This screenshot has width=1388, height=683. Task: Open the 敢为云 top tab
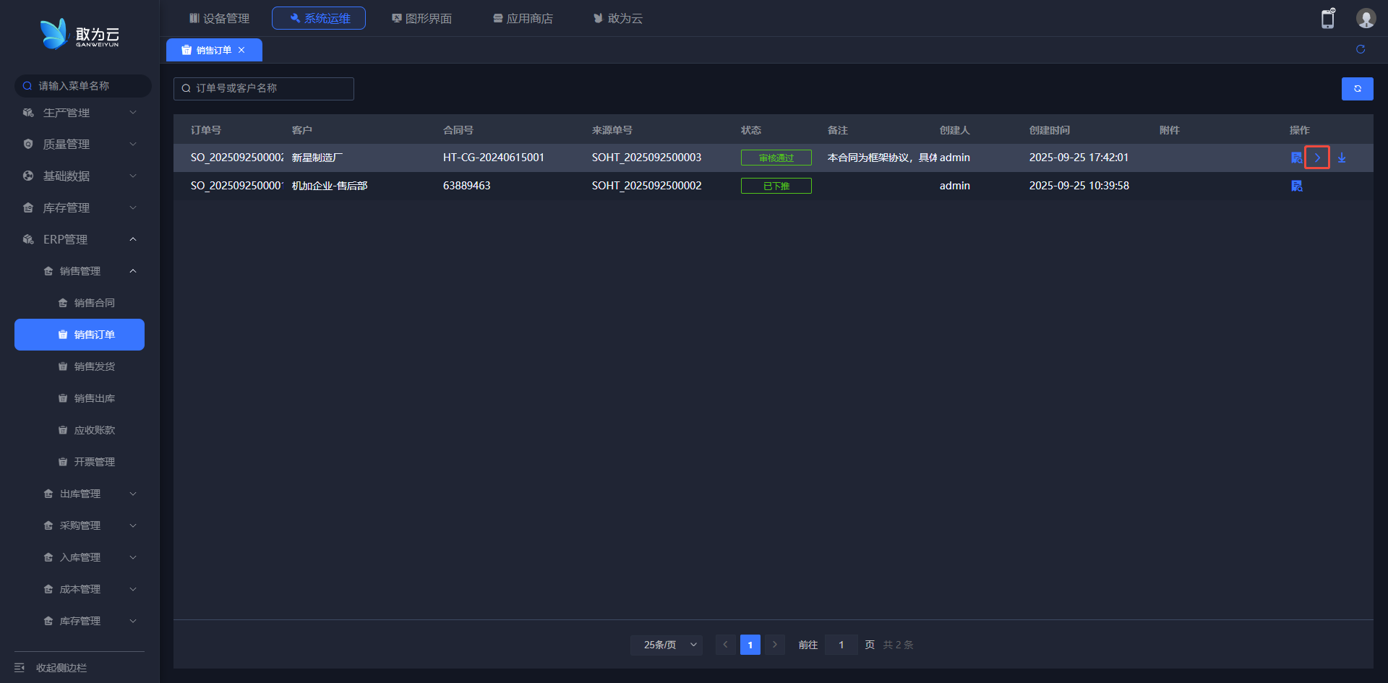pos(618,18)
